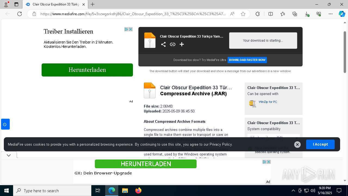Refresh the page in Edge
Image resolution: width=348 pixels, height=196 pixels.
pyautogui.click(x=20, y=14)
